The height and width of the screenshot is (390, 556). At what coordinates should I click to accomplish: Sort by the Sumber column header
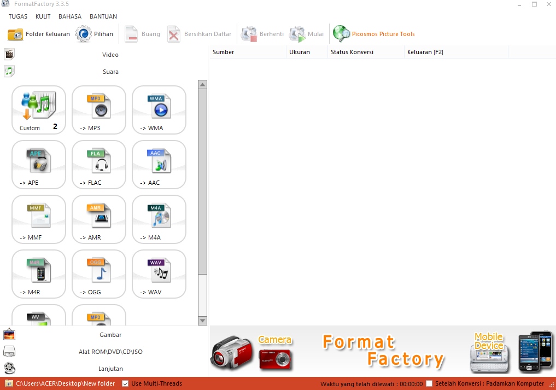(248, 52)
